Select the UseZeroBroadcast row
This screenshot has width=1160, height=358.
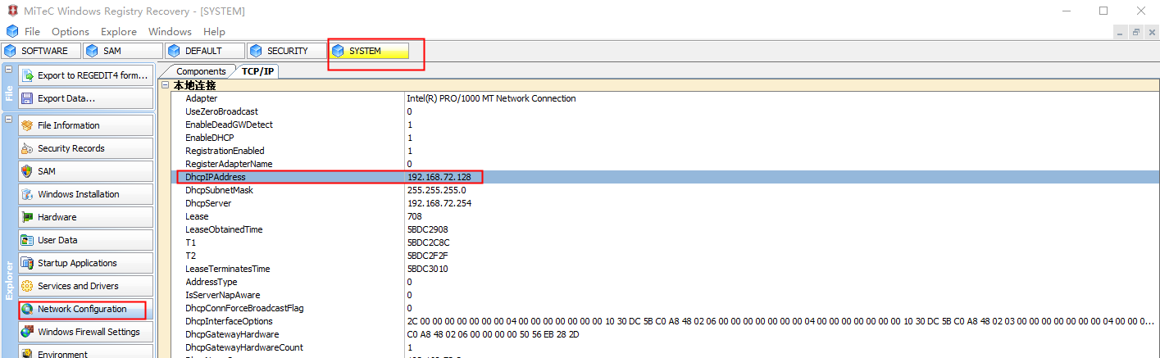665,111
